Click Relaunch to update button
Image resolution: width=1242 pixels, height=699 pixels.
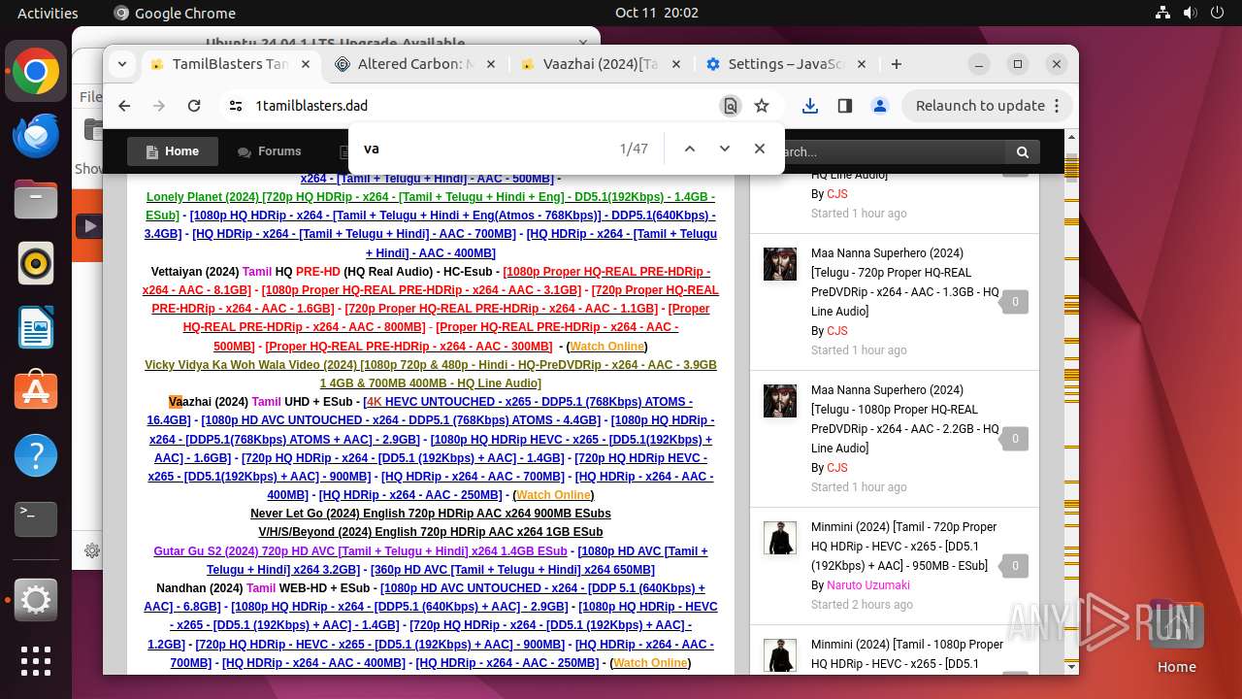click(x=988, y=106)
